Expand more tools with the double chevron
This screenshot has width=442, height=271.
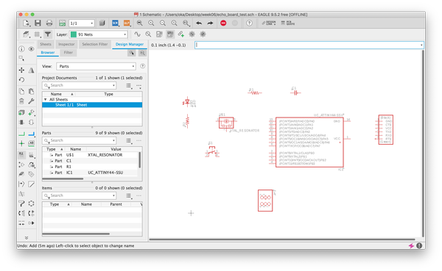27,238
